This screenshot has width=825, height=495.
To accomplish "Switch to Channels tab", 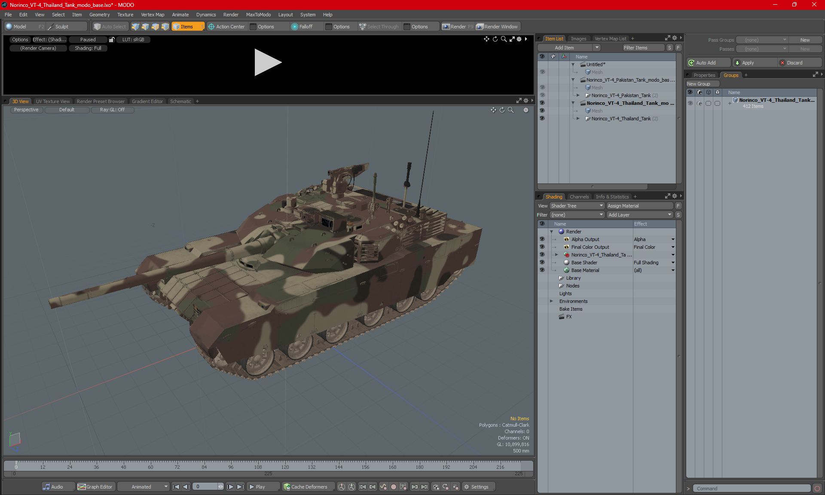I will [x=579, y=197].
